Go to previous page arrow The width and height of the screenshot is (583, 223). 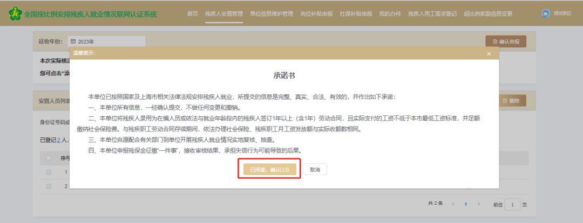click(453, 204)
